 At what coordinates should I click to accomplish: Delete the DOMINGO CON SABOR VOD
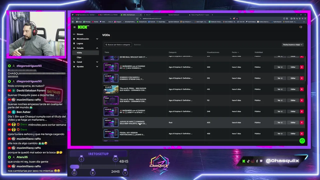[x=301, y=78]
